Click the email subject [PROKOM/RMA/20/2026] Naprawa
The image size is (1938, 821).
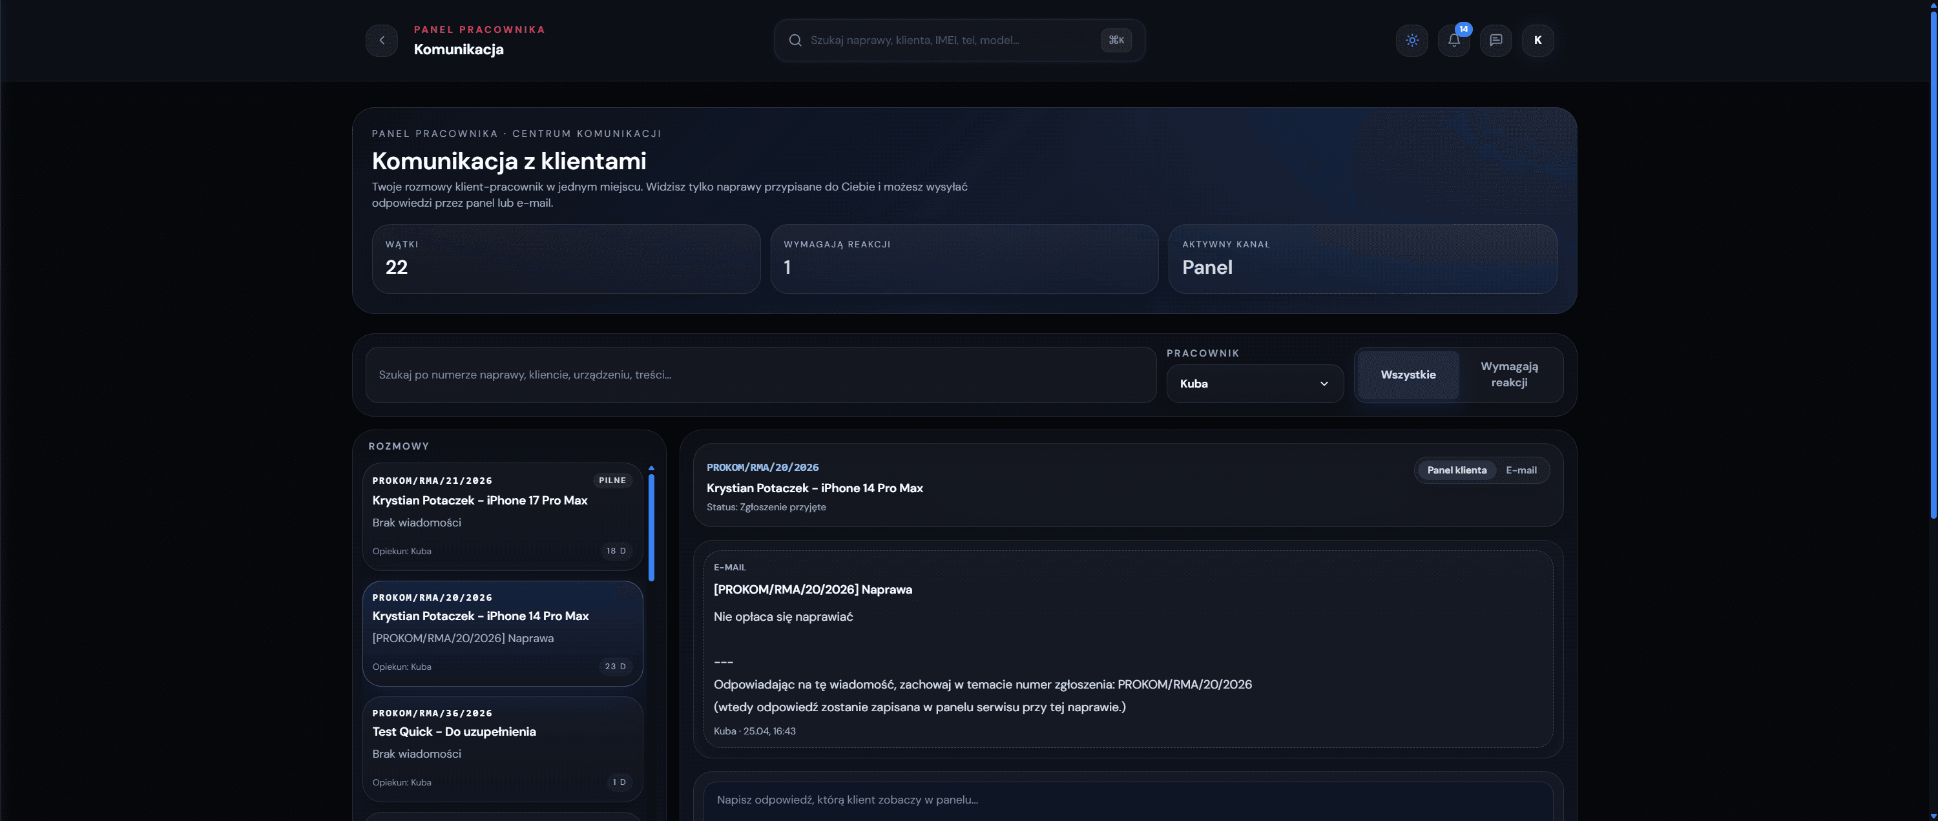pyautogui.click(x=813, y=590)
